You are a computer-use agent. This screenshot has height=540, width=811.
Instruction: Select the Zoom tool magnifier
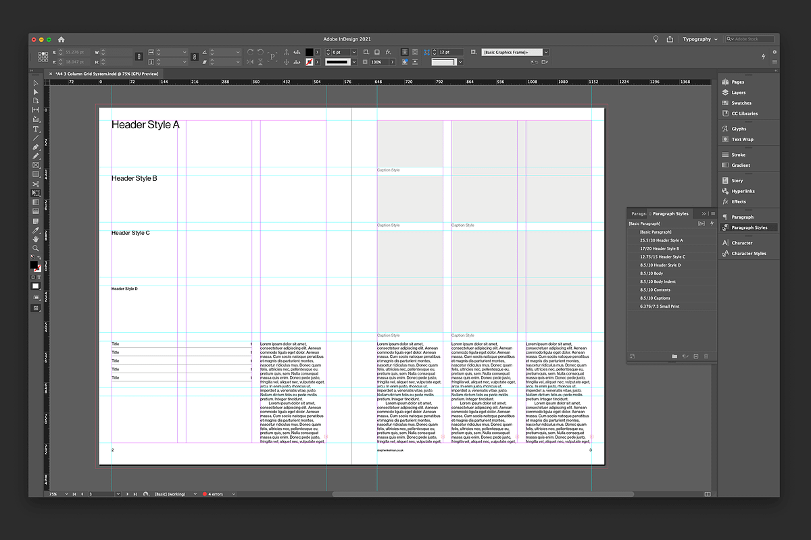36,248
